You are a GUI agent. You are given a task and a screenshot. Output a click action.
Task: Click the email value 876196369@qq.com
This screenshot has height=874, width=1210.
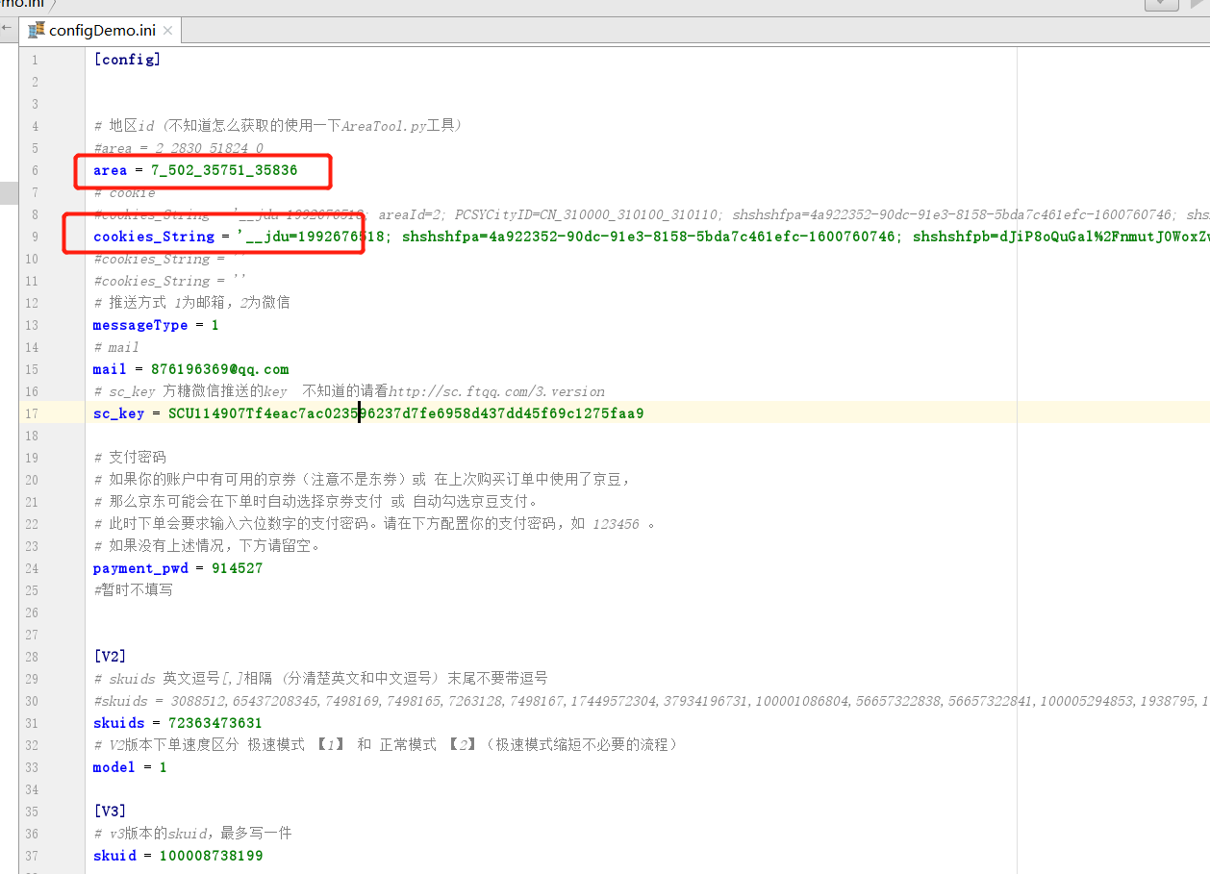219,369
